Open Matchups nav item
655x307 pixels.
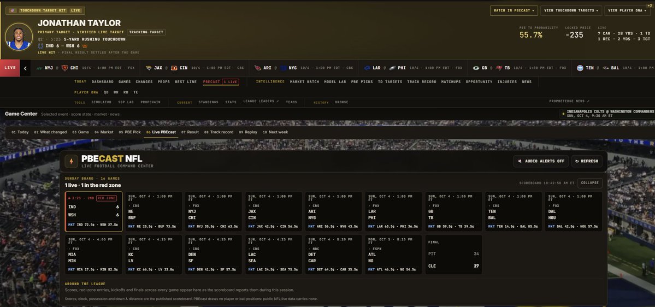tap(451, 82)
